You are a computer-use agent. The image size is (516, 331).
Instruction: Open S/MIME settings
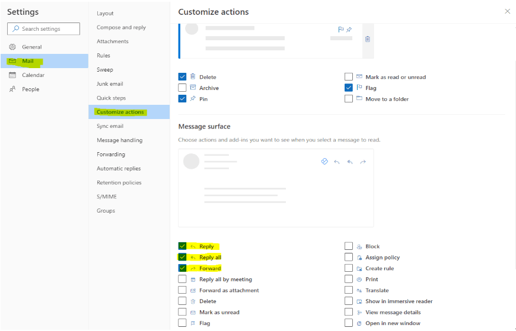[x=129, y=197]
